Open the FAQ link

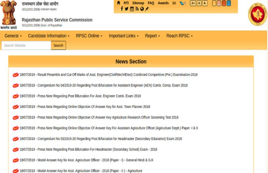[x=151, y=3]
